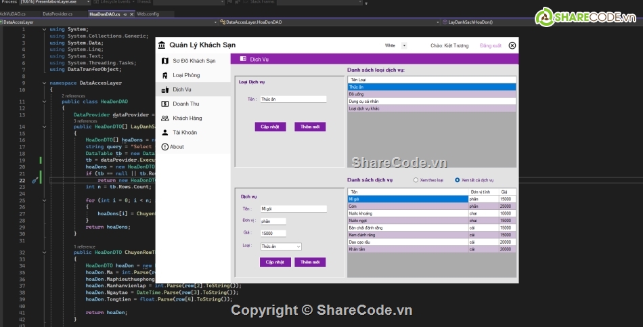Click the Doanh Thu revenue icon
Image resolution: width=643 pixels, height=327 pixels.
[x=164, y=104]
